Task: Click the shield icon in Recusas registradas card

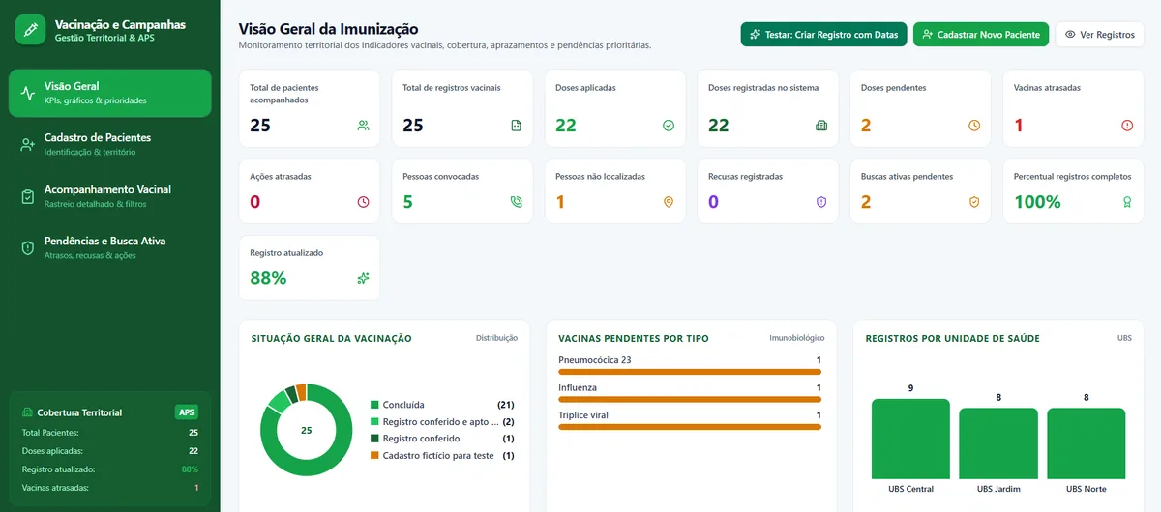Action: (x=821, y=202)
